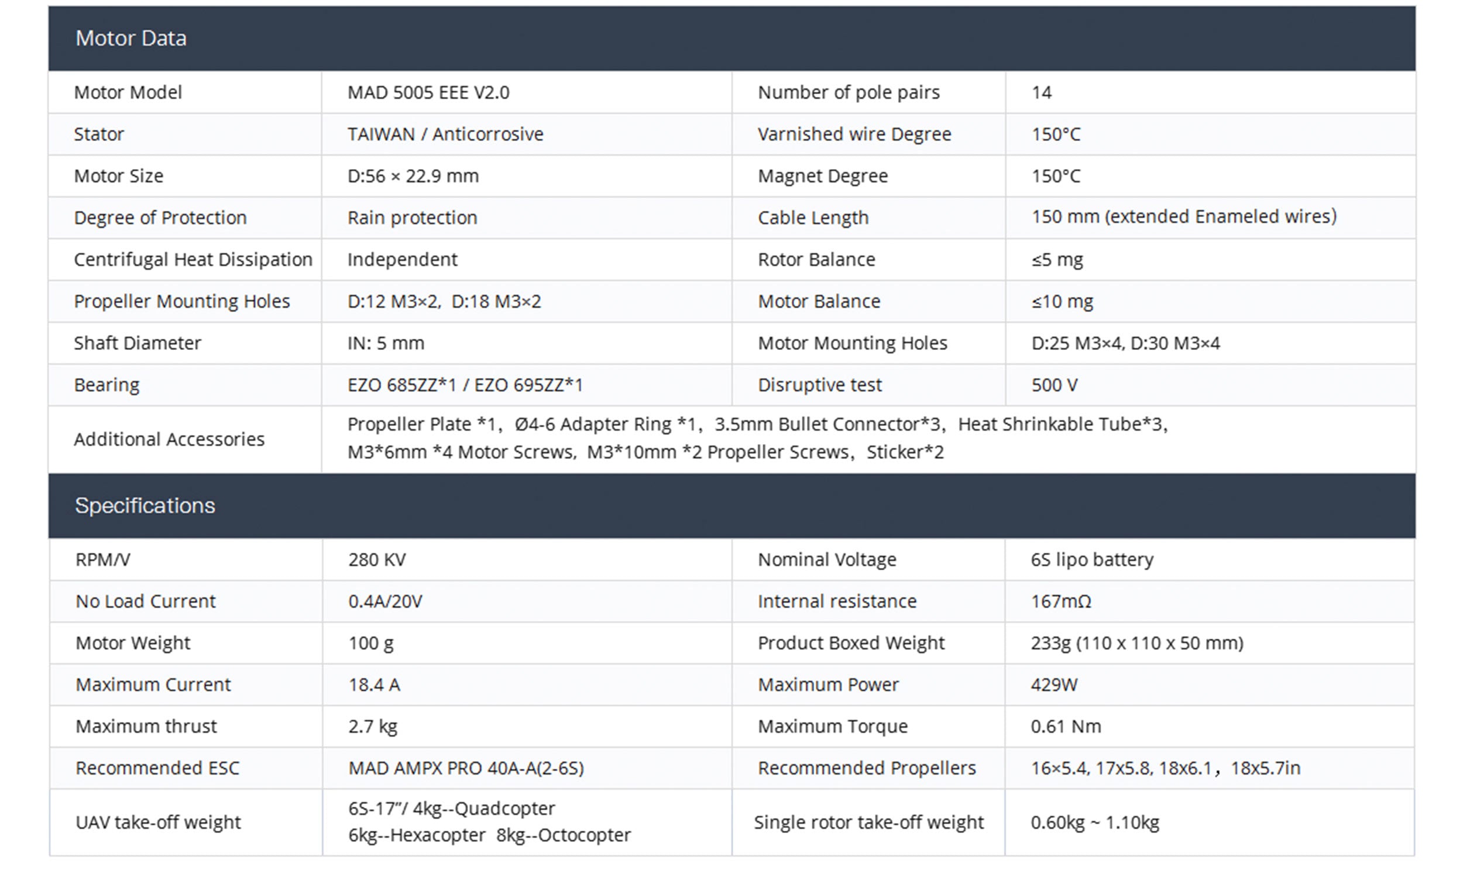Screen dimensions: 1463x891
Task: Select the 280 KV value
Action: pyautogui.click(x=377, y=560)
